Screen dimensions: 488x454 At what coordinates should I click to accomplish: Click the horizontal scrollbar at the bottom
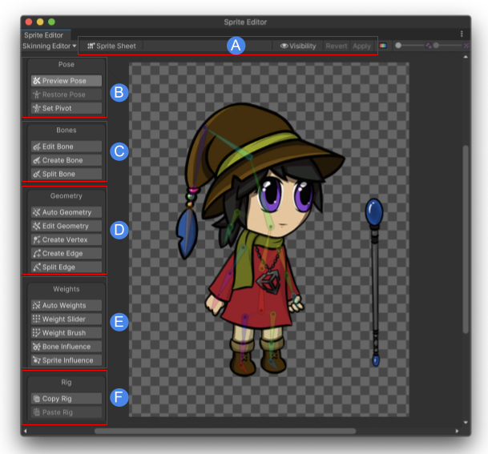pos(224,431)
